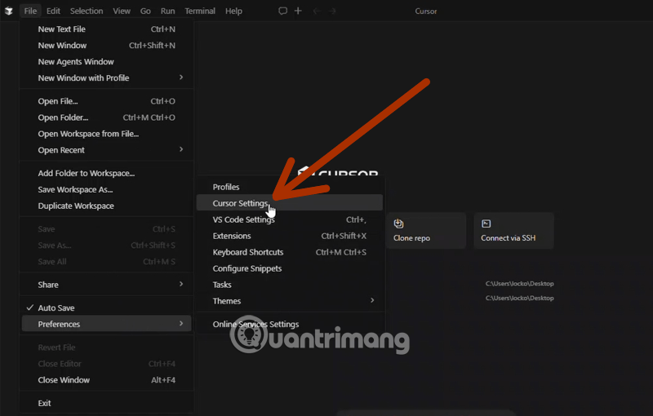Click the forward navigation arrow
Viewport: 653px width, 416px height.
click(332, 11)
